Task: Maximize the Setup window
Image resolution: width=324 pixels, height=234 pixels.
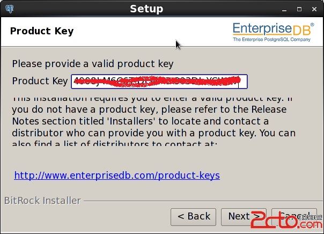Action: pos(299,9)
